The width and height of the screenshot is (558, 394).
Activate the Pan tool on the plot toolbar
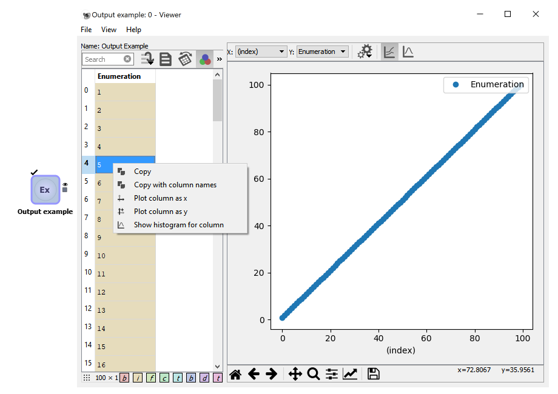pyautogui.click(x=295, y=374)
